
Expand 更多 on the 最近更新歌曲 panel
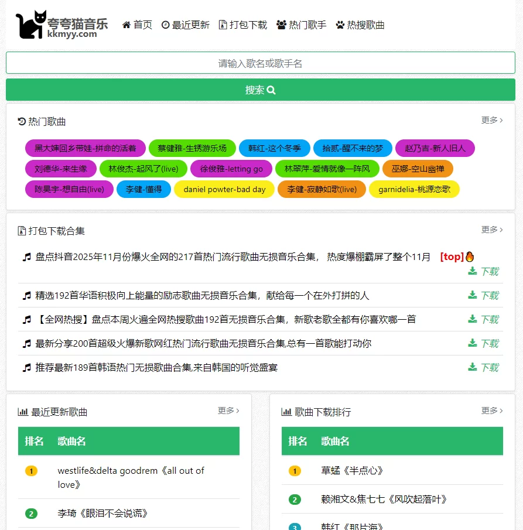point(228,411)
